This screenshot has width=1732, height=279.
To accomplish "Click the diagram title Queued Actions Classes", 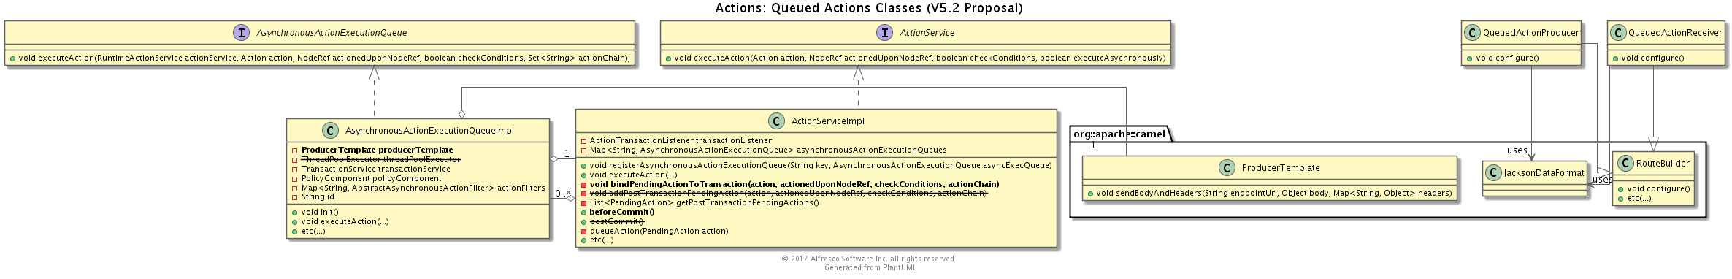I will [x=869, y=9].
